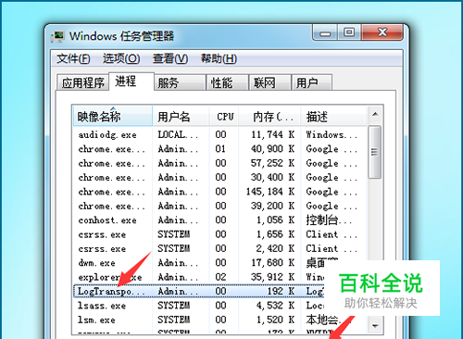This screenshot has width=463, height=339.
Task: Open the 性能 tab
Action: (x=228, y=82)
